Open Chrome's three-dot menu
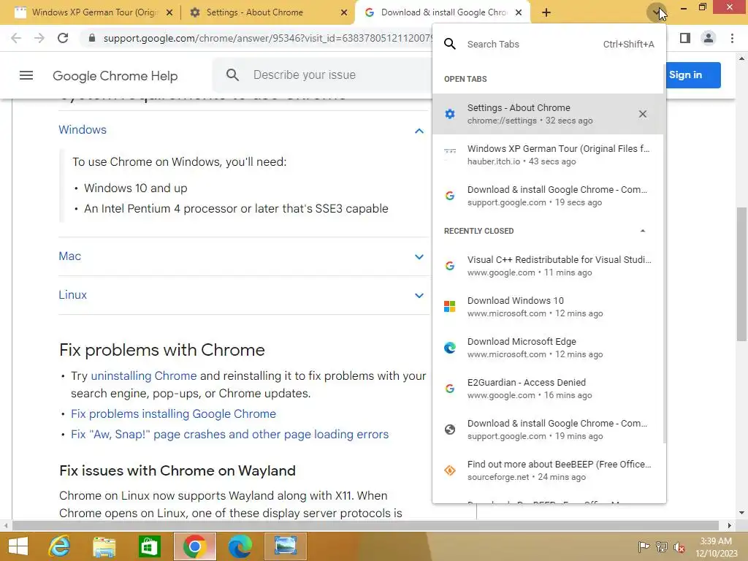Screen dimensions: 748x561 pos(732,38)
